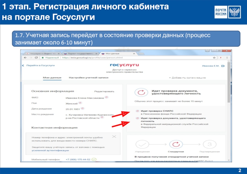Click the birth date 25.01.1951

[x=73, y=109]
